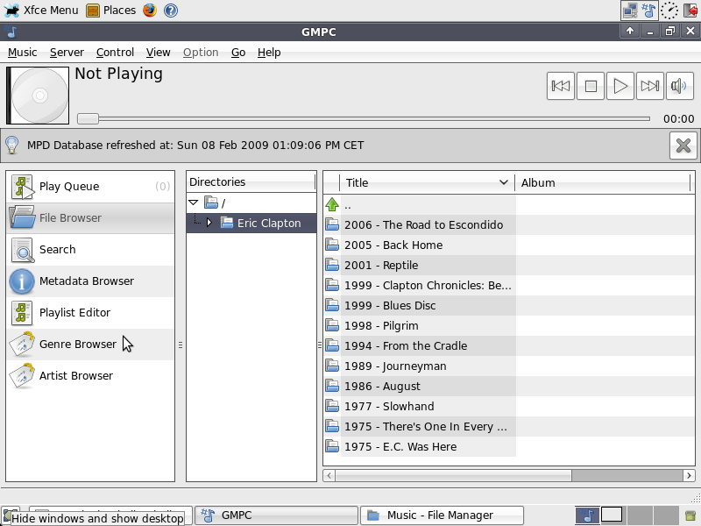Skip to the next track
Viewport: 701px width, 526px height.
click(649, 86)
